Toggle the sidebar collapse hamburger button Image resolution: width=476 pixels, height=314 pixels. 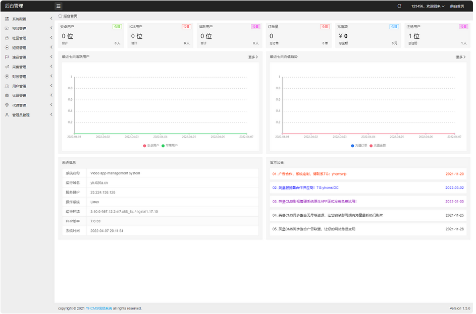click(x=59, y=6)
